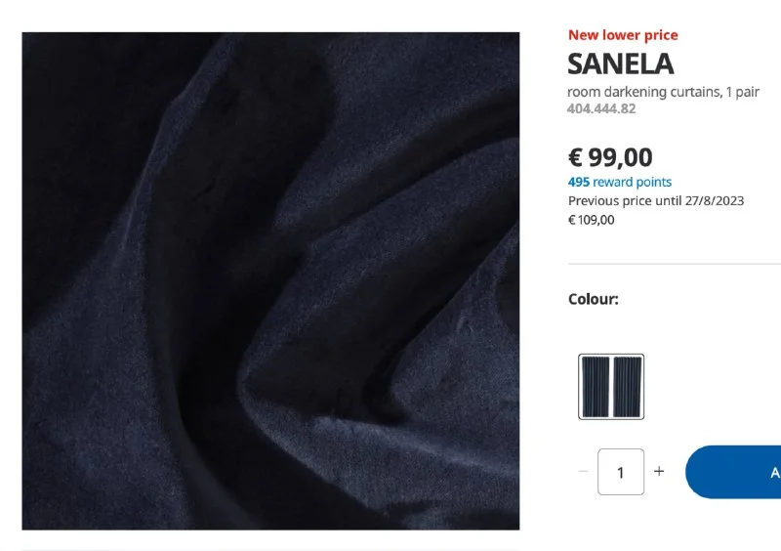Click the Colour: label
This screenshot has width=781, height=551.
[x=594, y=299]
